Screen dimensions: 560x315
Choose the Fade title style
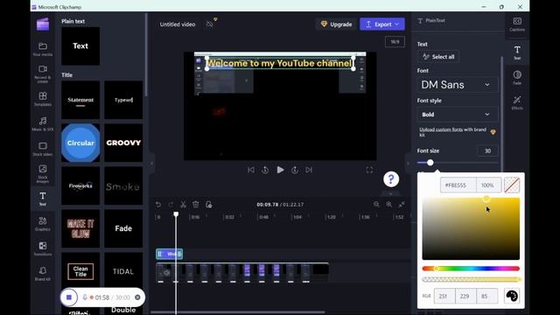(123, 228)
